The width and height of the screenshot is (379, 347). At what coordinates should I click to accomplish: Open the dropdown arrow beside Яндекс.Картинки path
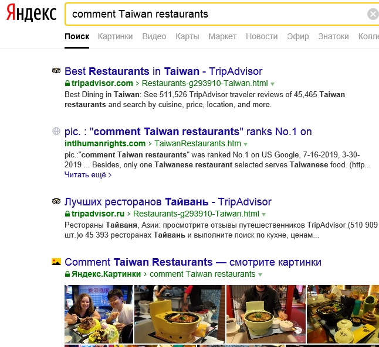click(x=260, y=274)
